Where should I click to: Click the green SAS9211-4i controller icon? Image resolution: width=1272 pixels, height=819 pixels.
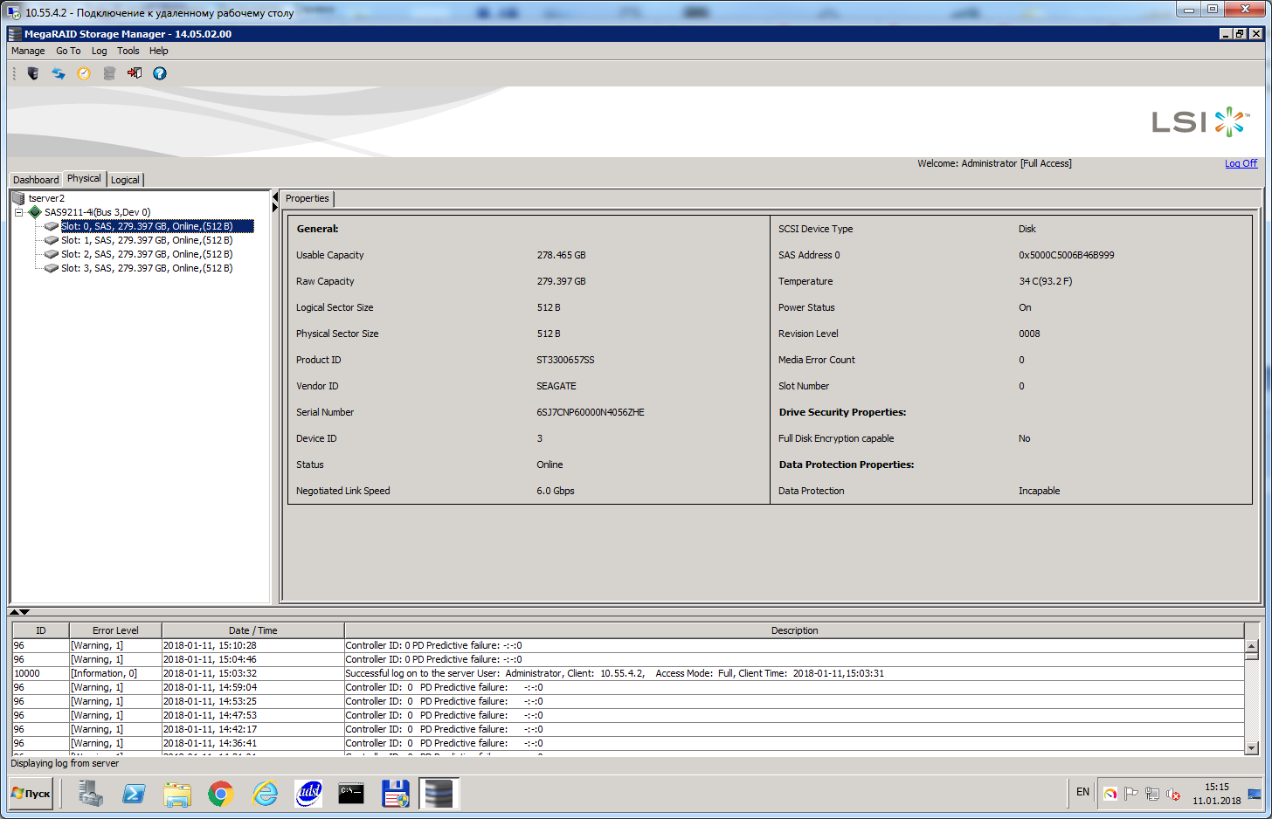point(35,212)
